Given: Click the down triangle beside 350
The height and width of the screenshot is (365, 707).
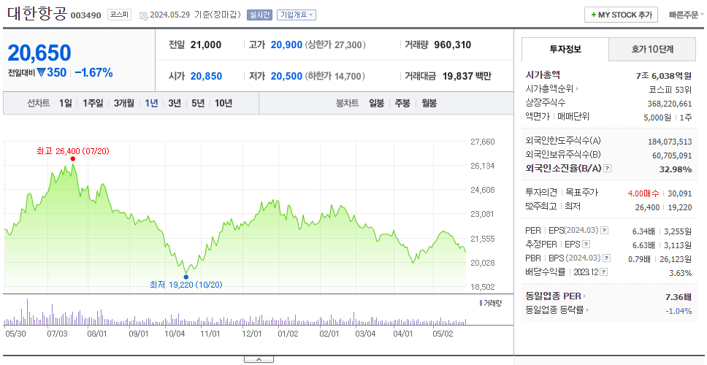Looking at the screenshot, I should 41,72.
